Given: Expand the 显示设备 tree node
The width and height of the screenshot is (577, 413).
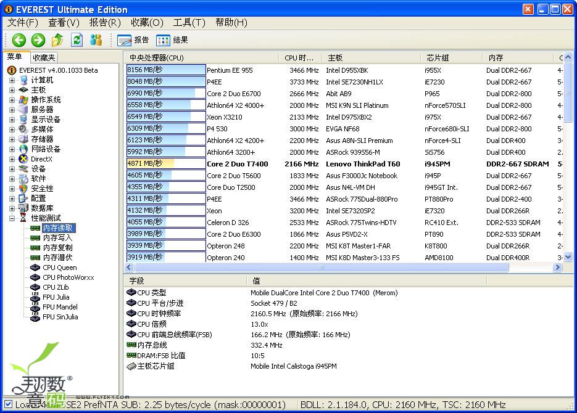Looking at the screenshot, I should point(12,120).
